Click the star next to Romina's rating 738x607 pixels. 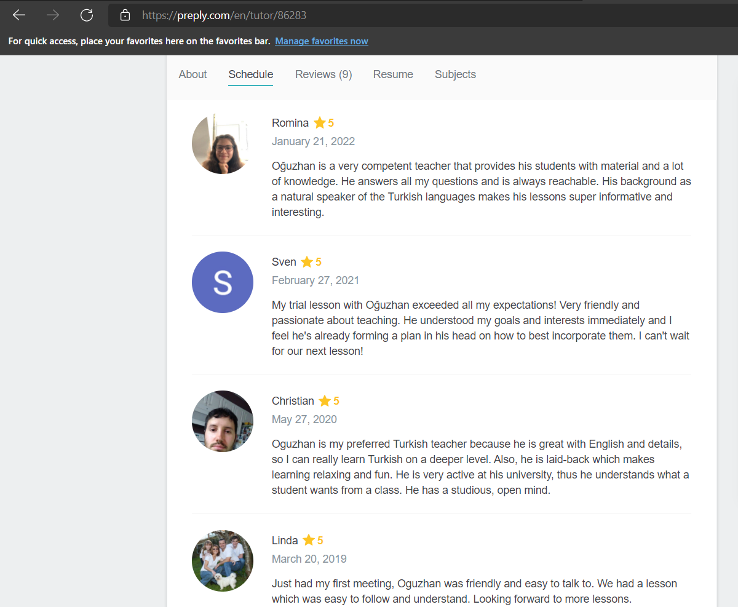319,123
